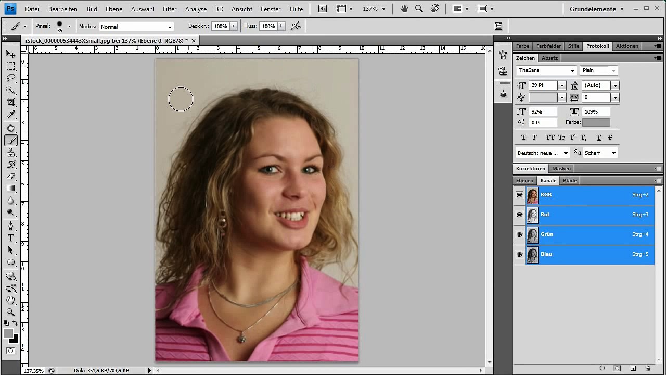Select the Eraser tool
The image size is (666, 375).
[x=11, y=177]
